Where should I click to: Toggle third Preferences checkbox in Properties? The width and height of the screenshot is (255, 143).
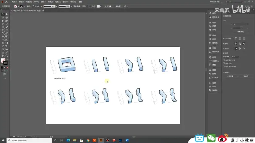(224, 66)
